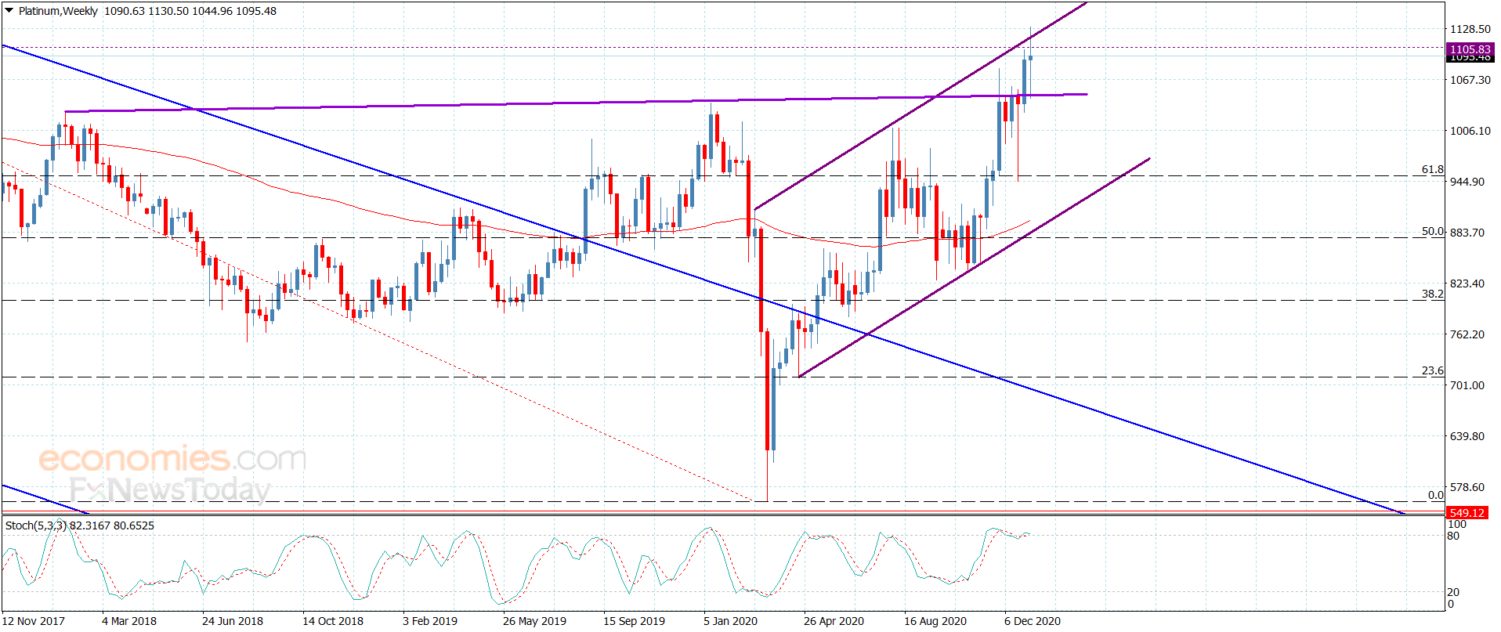1501x632 pixels.
Task: Click the 61.8 Fibonacci level label
Action: coord(1432,169)
